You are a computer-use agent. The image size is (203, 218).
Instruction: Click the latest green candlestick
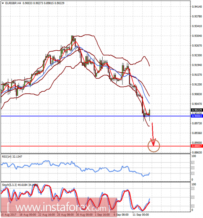tap(150, 113)
